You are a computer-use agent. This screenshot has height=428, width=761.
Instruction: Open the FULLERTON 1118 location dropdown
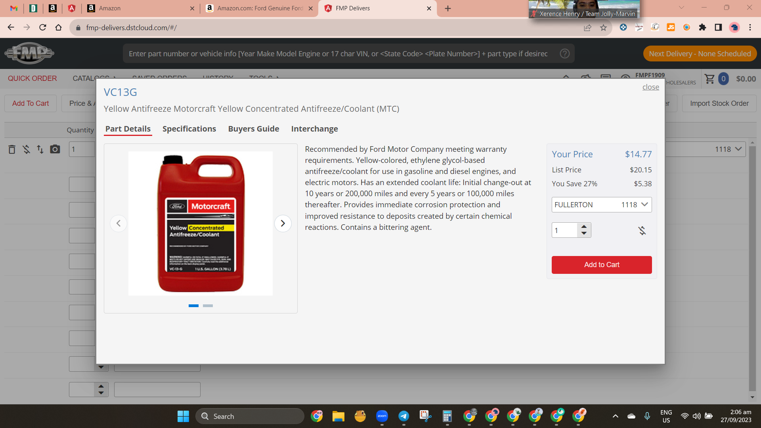[x=601, y=204]
